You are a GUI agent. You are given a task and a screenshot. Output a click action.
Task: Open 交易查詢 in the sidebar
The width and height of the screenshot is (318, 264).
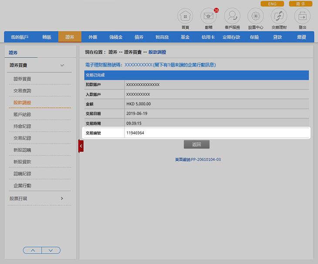click(22, 91)
